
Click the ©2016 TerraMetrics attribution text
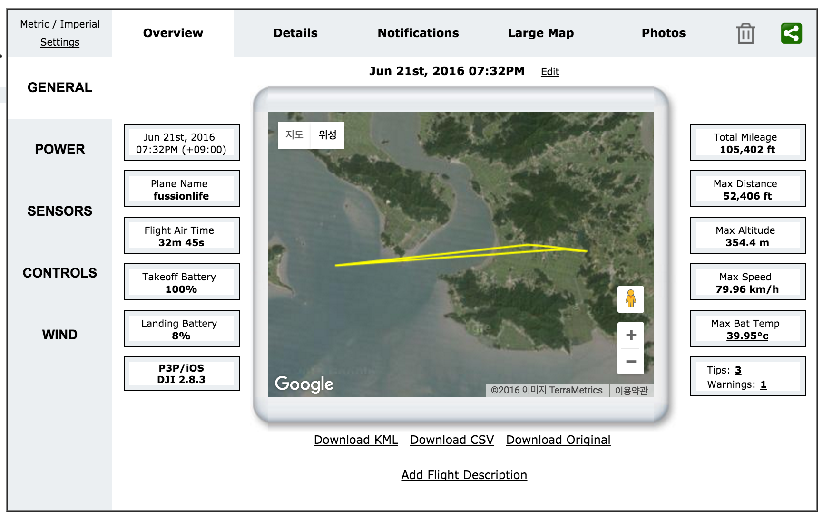547,391
